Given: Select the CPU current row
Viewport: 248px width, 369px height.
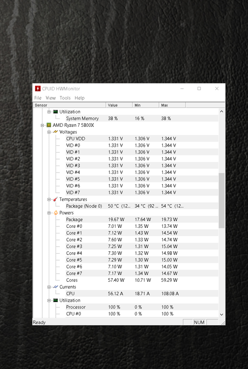Looking at the screenshot, I should tap(142, 294).
